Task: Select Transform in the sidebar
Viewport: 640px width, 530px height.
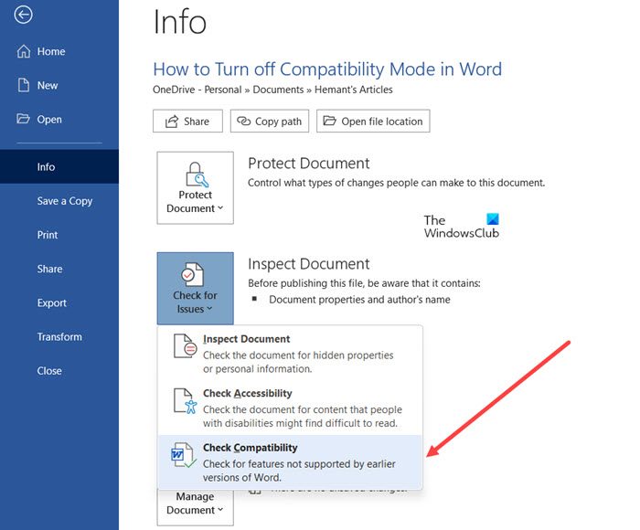Action: pyautogui.click(x=59, y=337)
